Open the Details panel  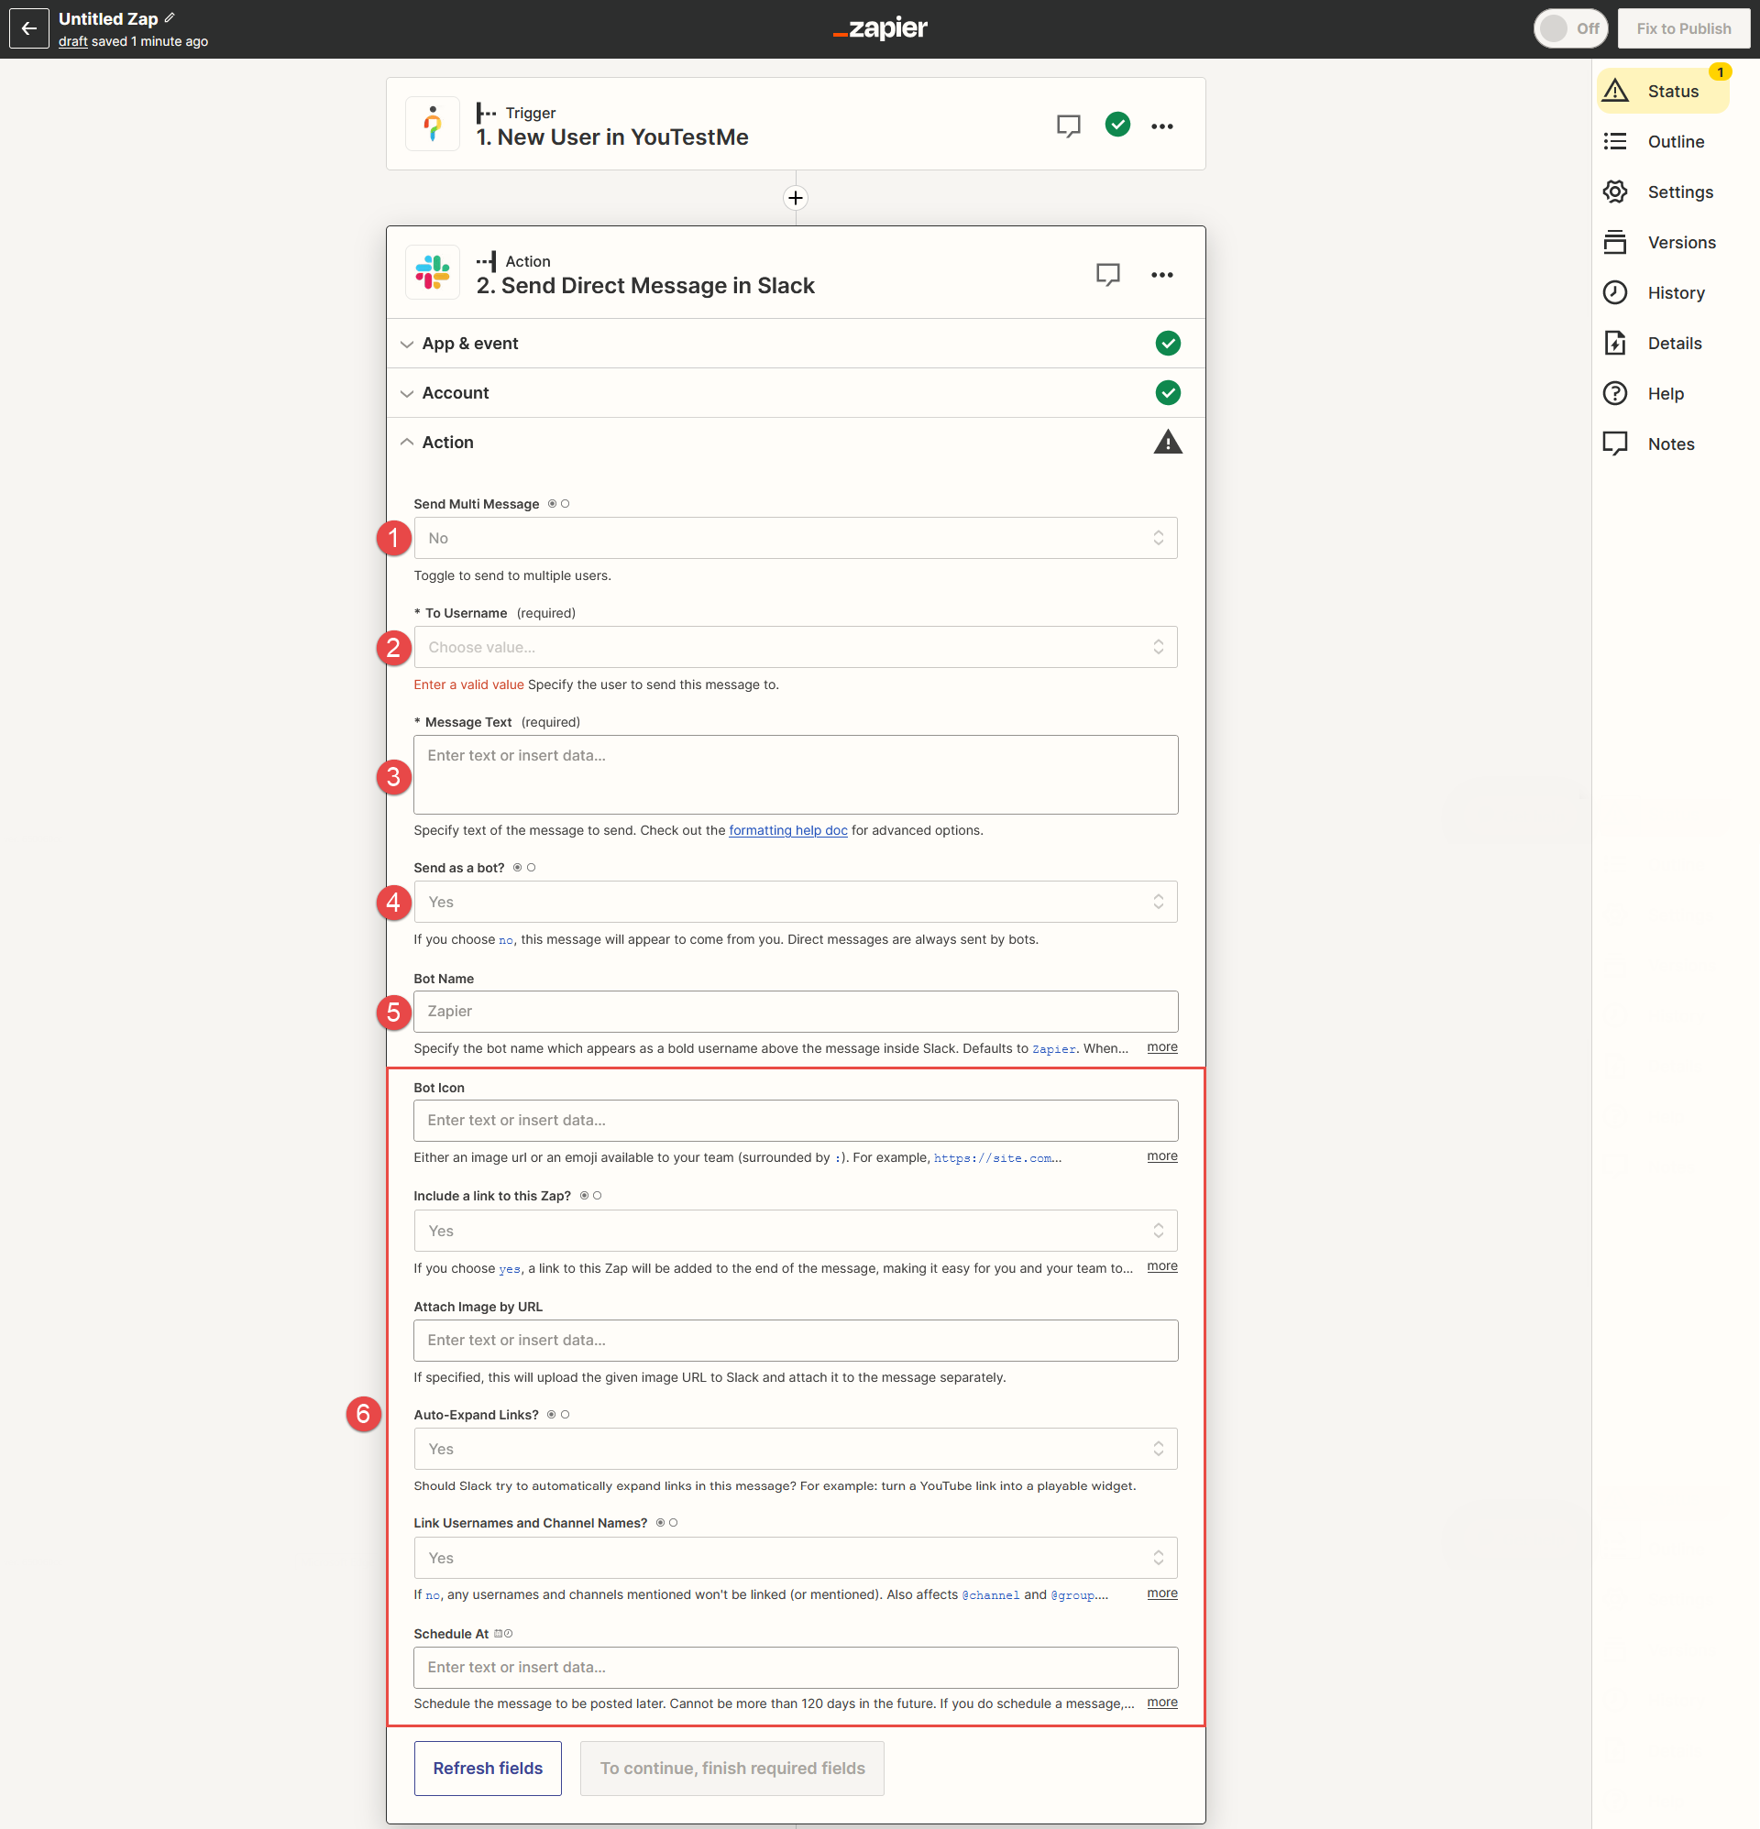click(1663, 344)
